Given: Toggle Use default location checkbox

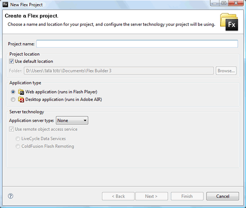Looking at the screenshot, I should point(11,61).
